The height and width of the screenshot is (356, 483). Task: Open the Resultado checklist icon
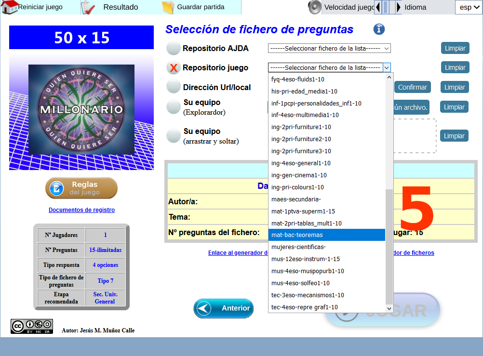(x=88, y=7)
